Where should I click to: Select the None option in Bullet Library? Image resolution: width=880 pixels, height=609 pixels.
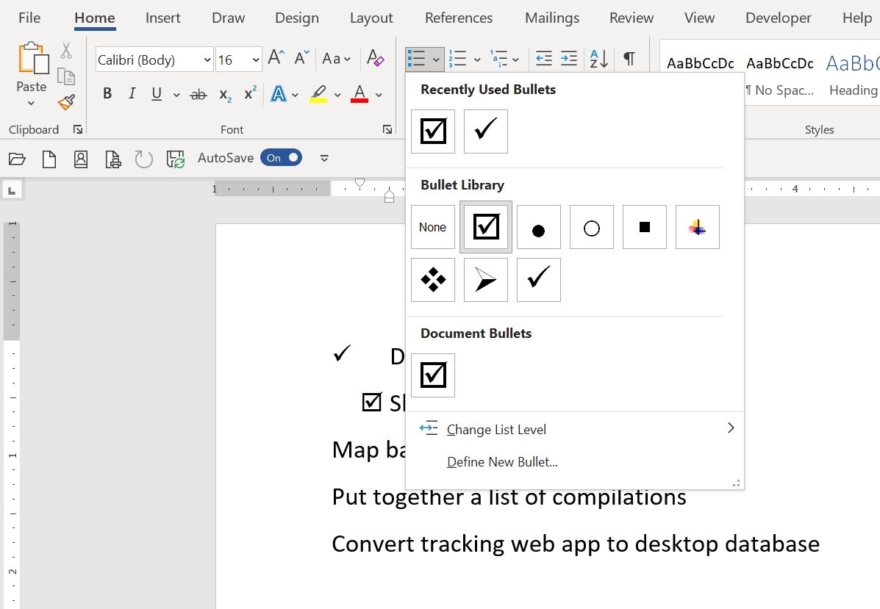click(x=432, y=227)
